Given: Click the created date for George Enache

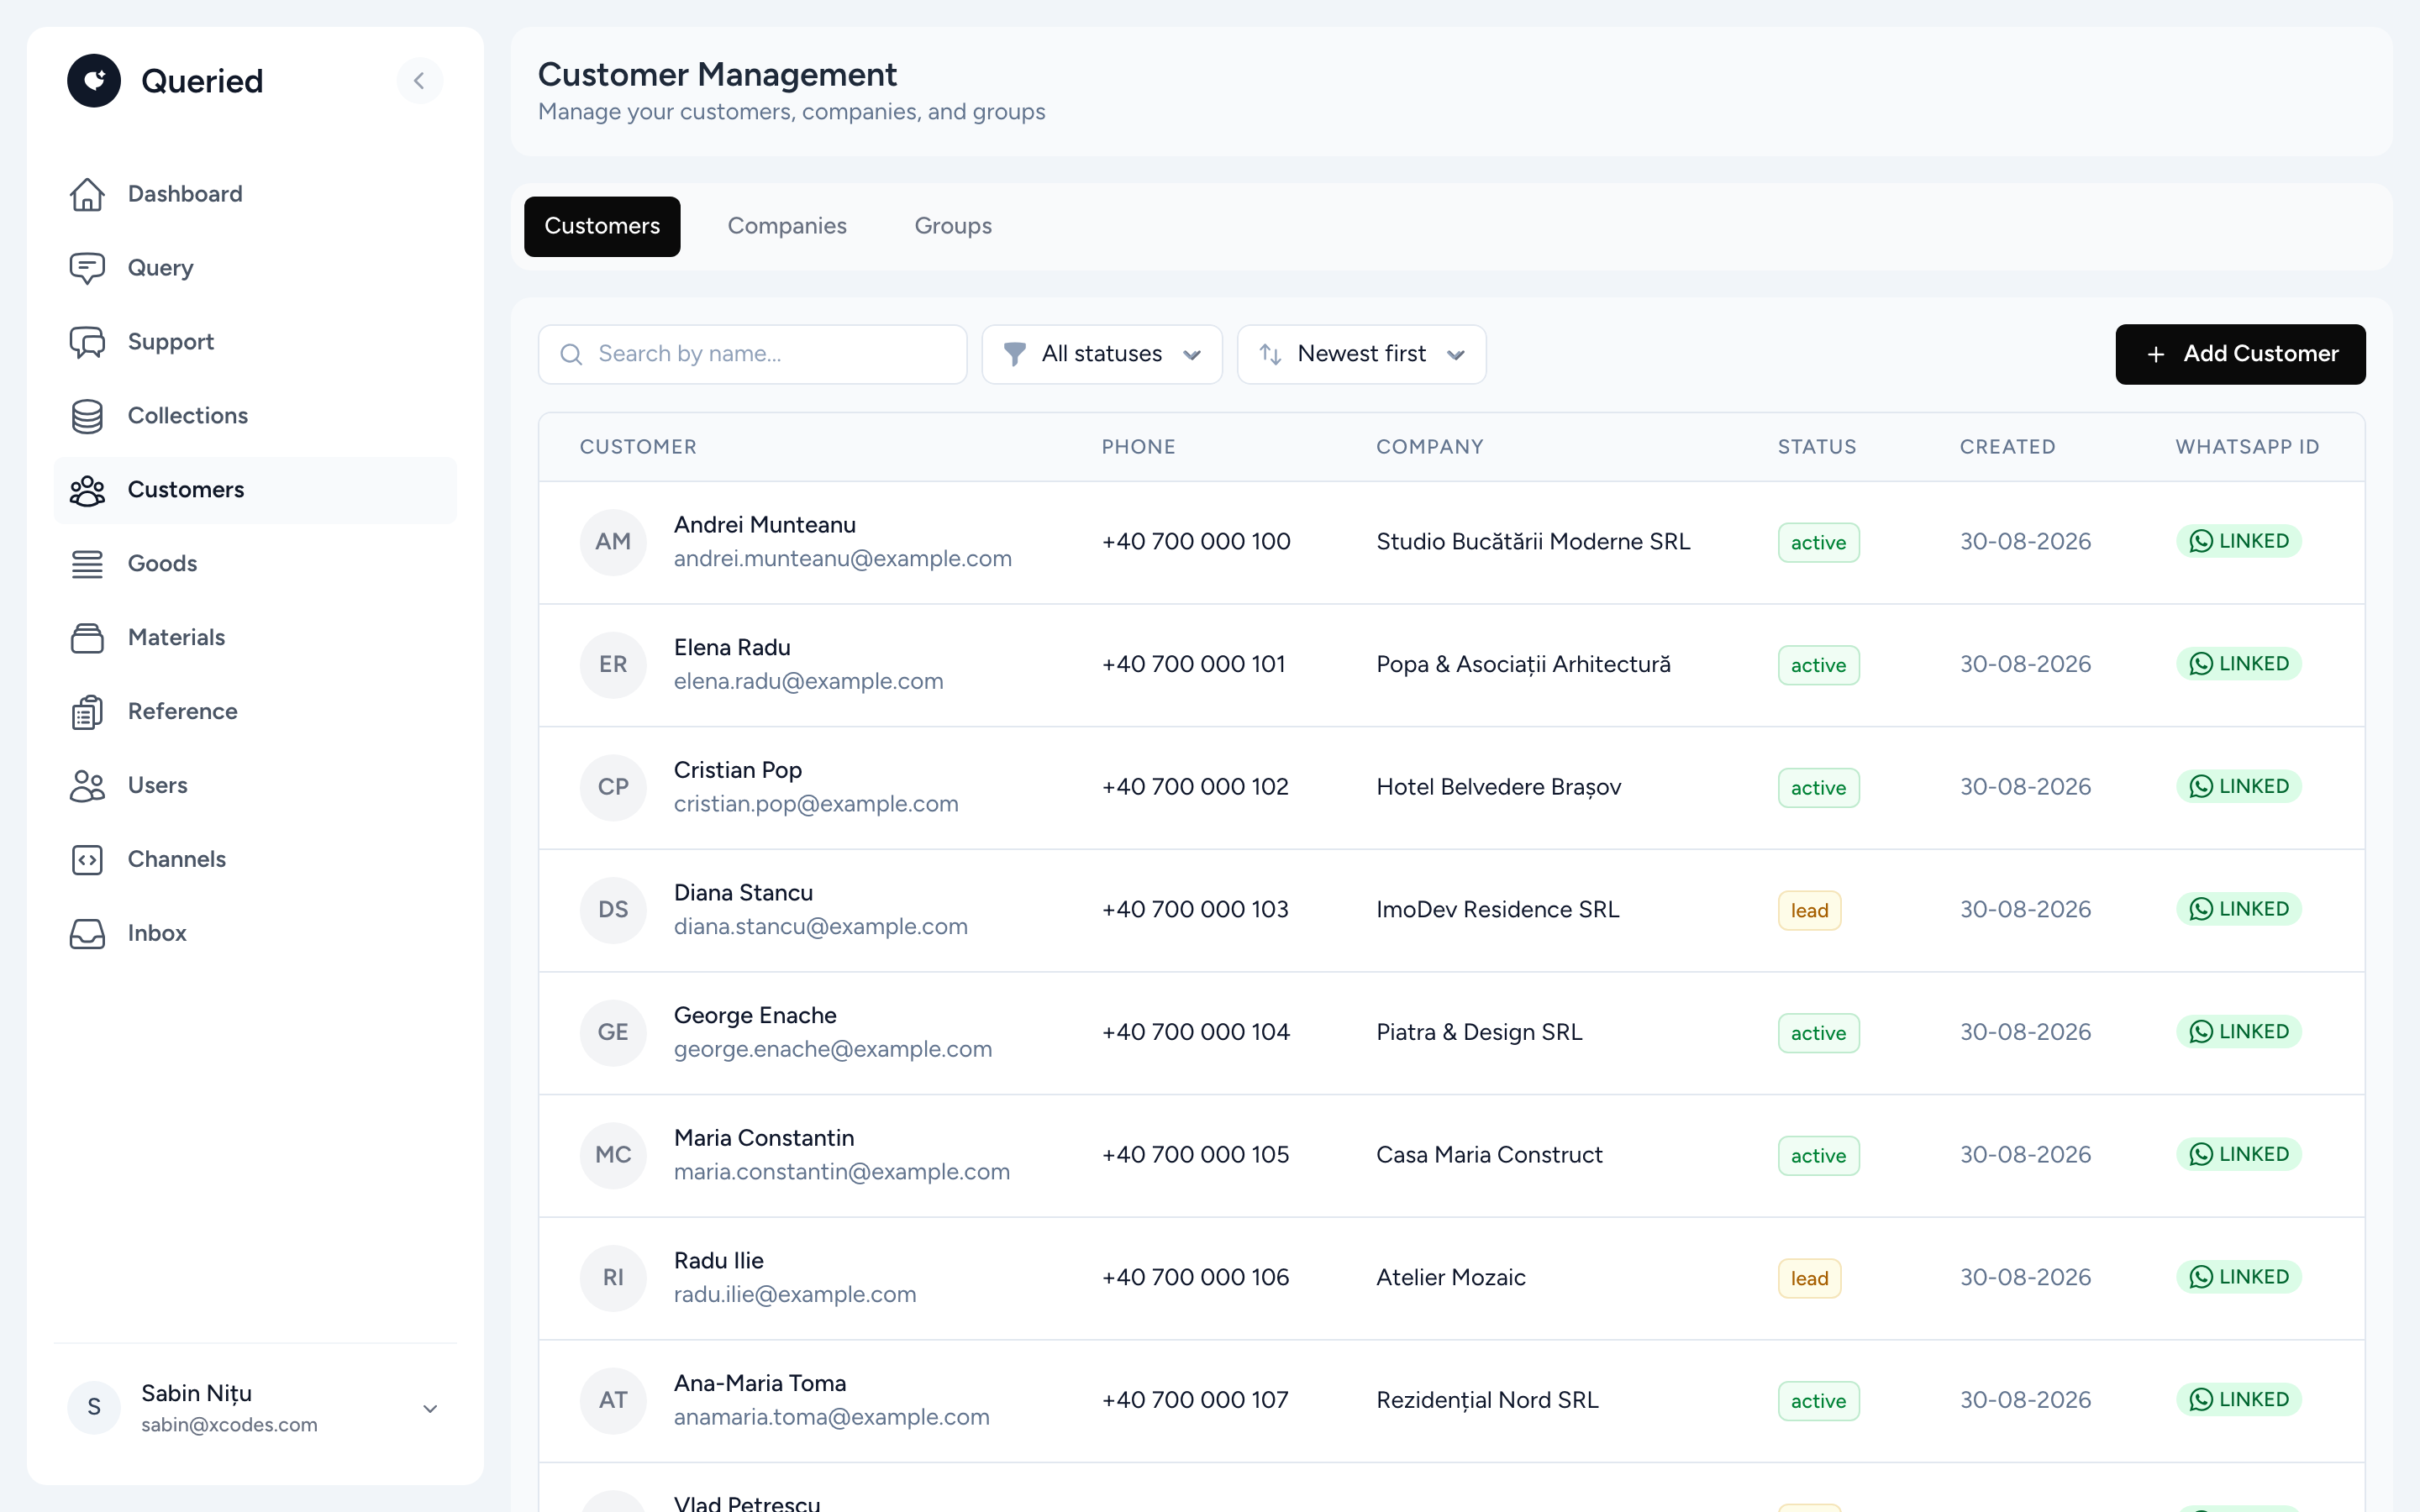Looking at the screenshot, I should tap(2025, 1032).
